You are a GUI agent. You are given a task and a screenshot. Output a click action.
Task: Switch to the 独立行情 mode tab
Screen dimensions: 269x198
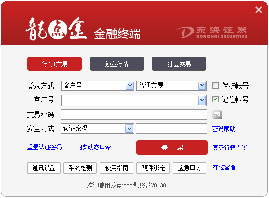pos(117,64)
